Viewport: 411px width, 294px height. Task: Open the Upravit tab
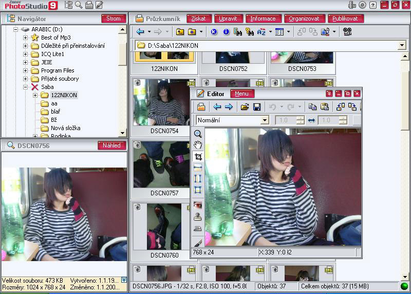[x=228, y=19]
